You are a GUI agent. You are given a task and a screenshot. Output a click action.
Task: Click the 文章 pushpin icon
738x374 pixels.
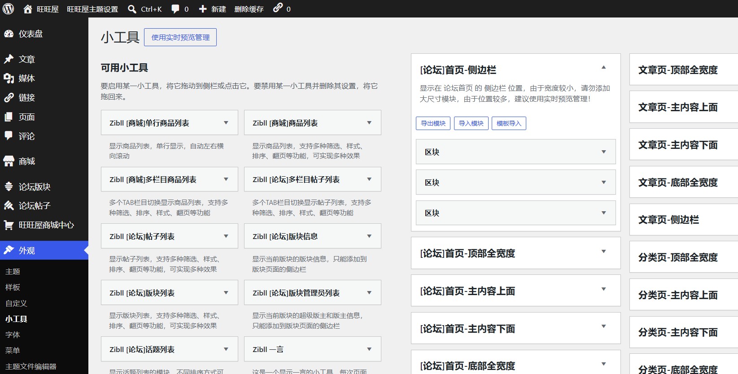pyautogui.click(x=9, y=59)
